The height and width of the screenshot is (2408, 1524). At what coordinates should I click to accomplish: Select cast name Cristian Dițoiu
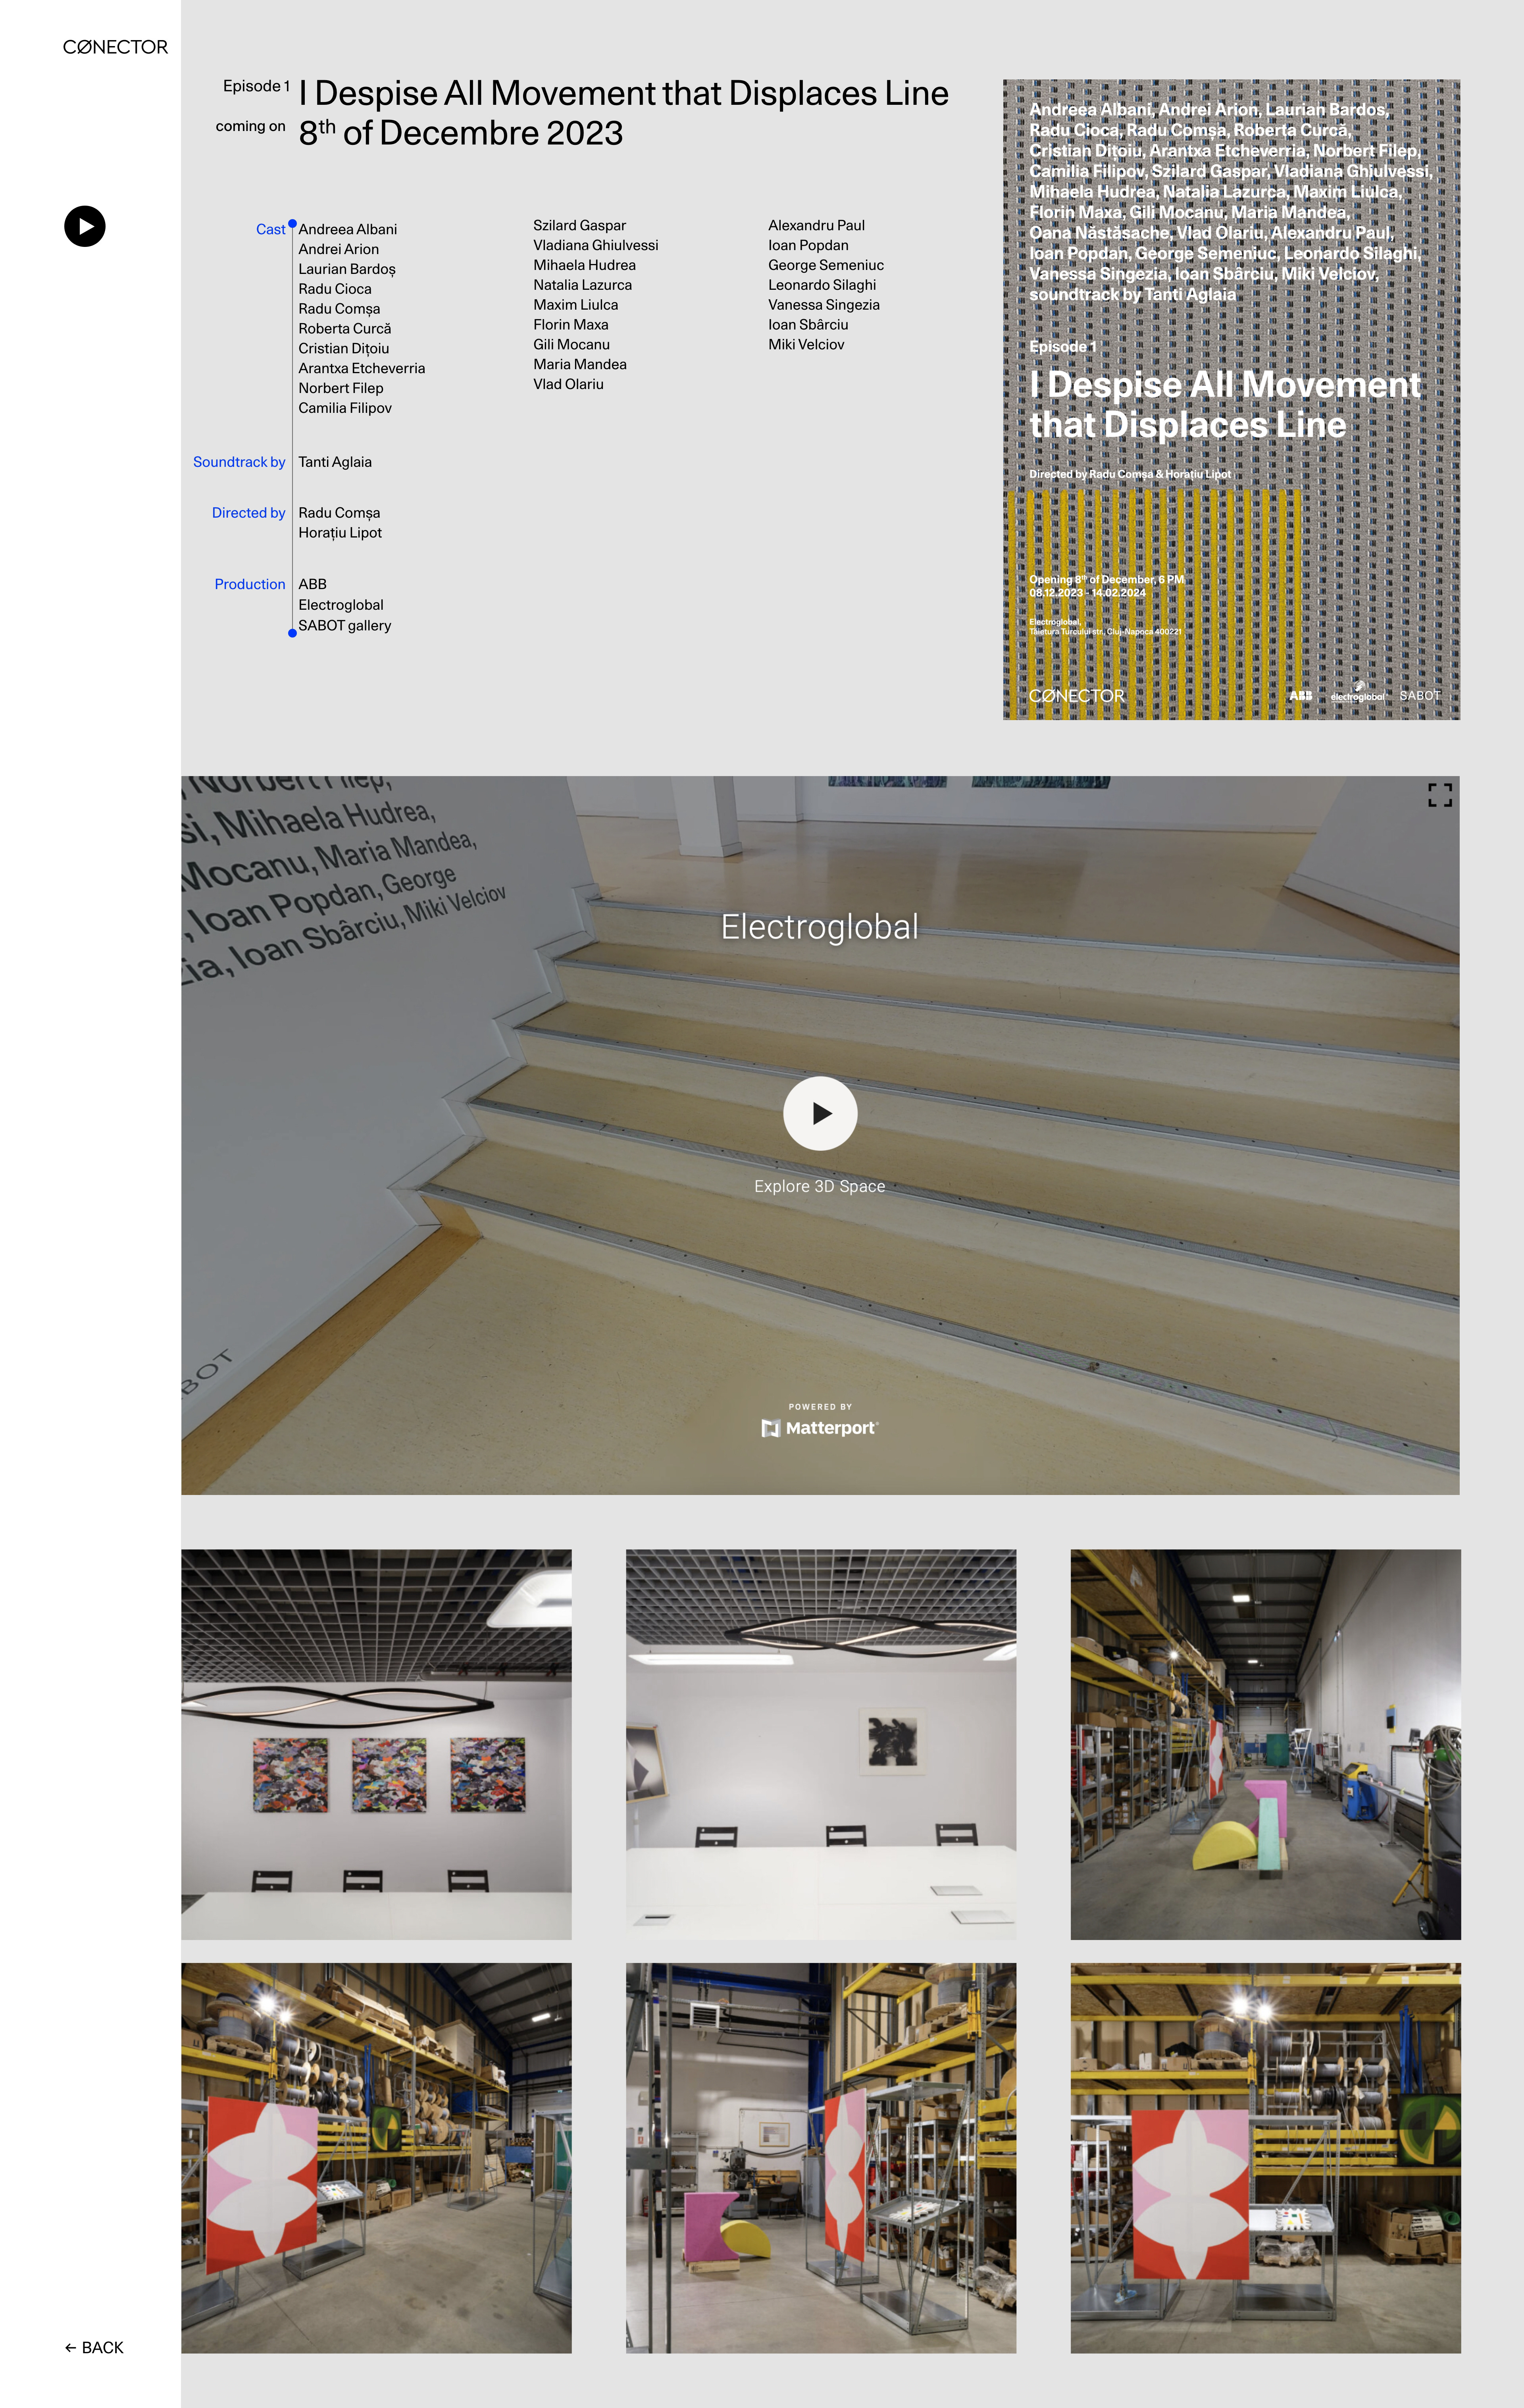click(x=344, y=348)
